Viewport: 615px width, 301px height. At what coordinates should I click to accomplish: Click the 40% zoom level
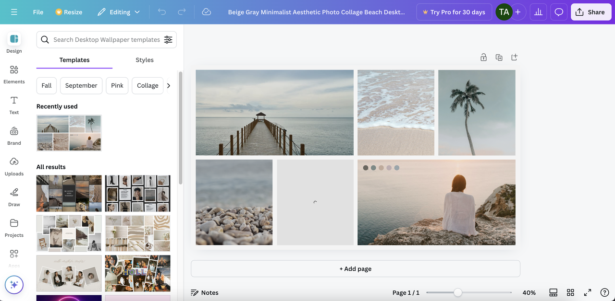click(x=529, y=292)
